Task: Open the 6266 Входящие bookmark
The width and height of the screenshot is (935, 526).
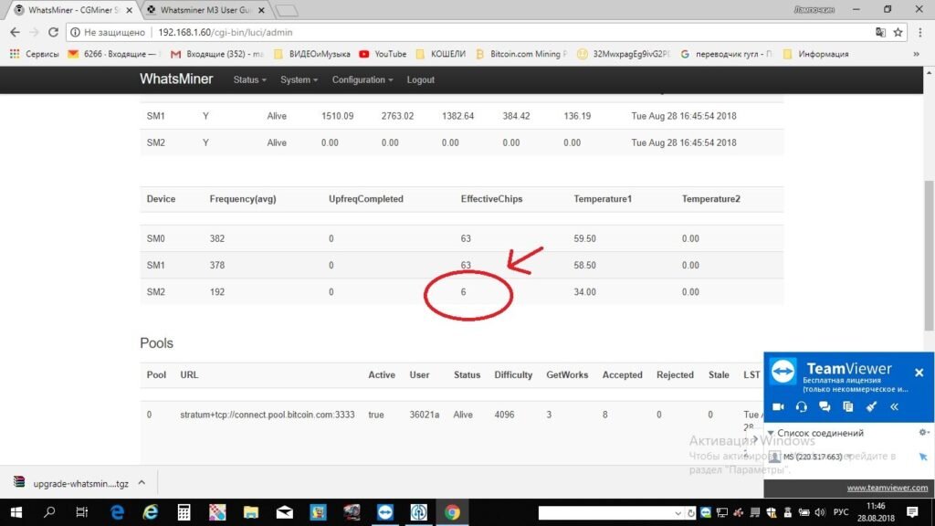Action: click(x=113, y=54)
